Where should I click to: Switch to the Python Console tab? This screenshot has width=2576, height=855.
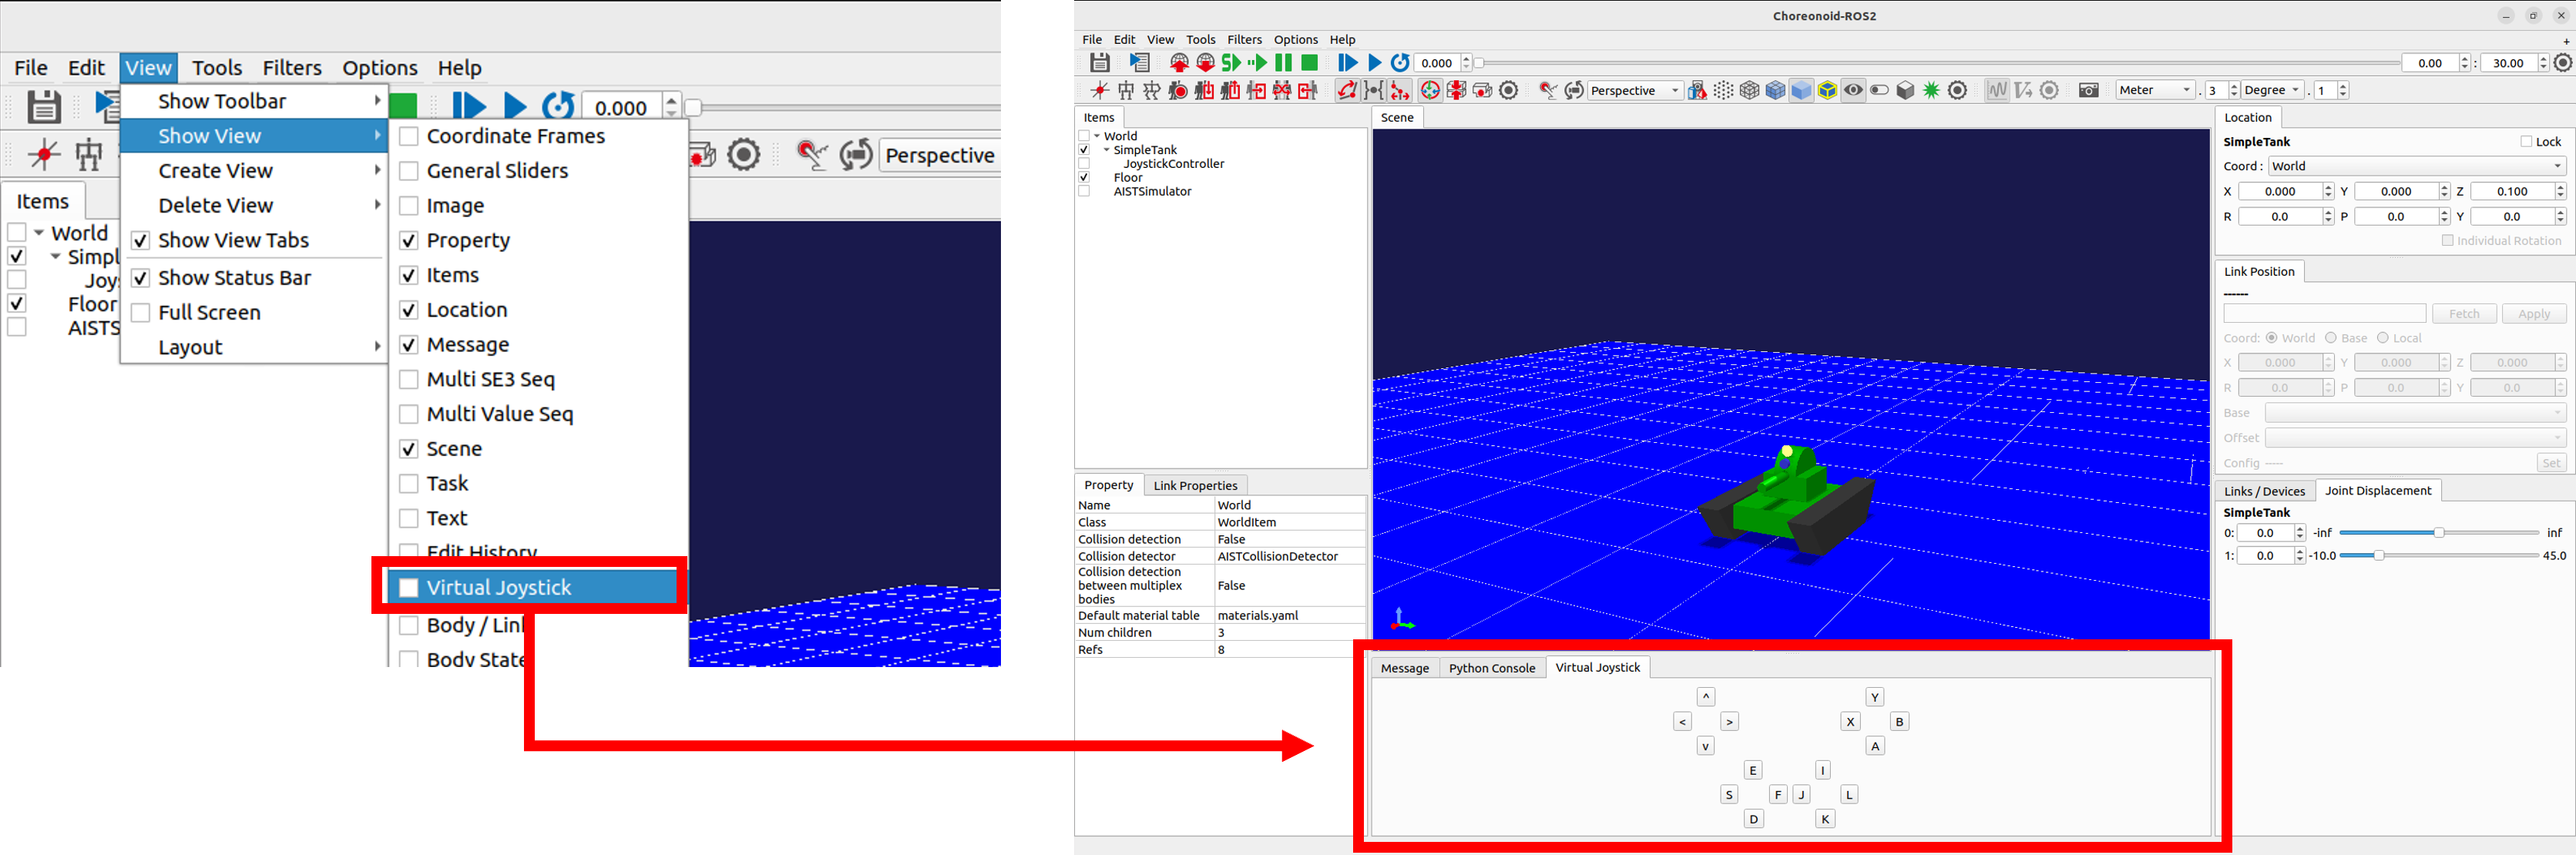pyautogui.click(x=1493, y=668)
